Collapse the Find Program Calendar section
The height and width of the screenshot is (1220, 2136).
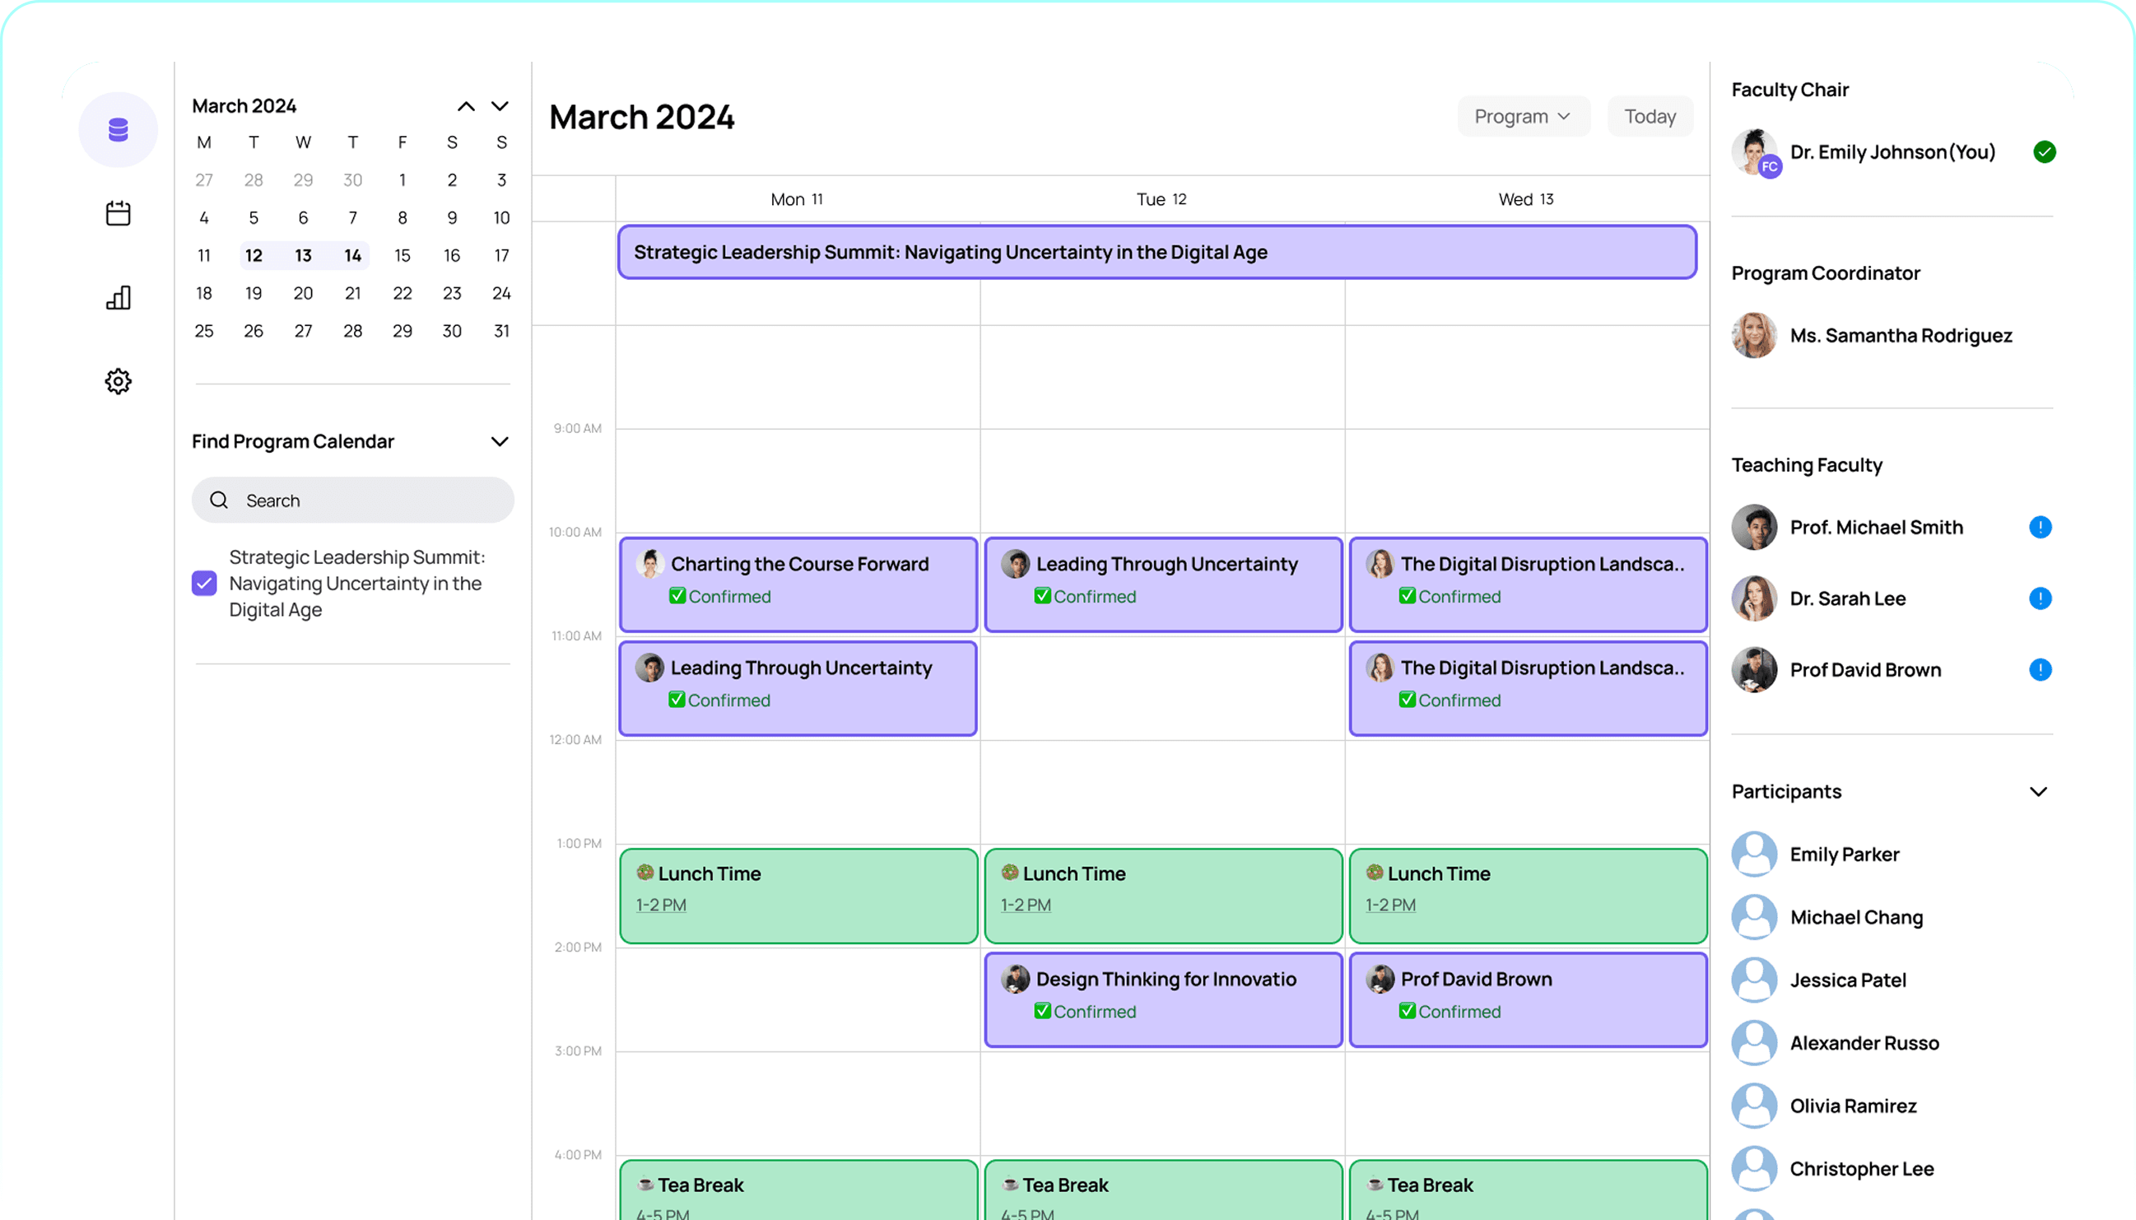pyautogui.click(x=500, y=441)
